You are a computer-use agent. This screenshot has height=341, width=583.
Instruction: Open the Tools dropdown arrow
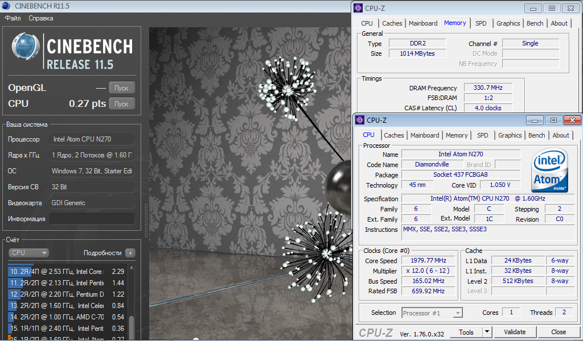tap(487, 332)
